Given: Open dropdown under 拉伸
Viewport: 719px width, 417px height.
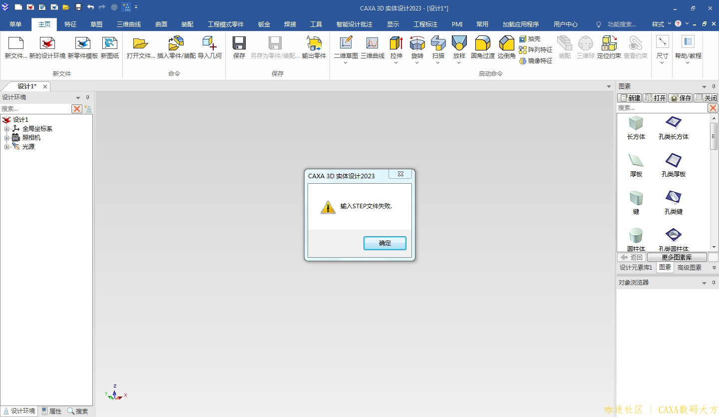Looking at the screenshot, I should coord(396,63).
